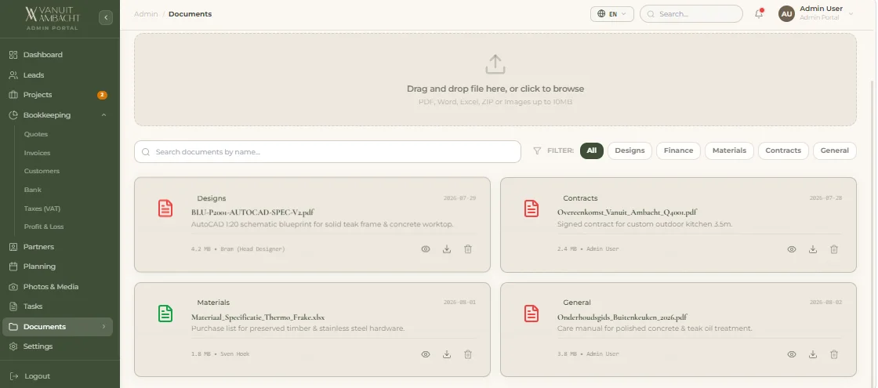Open Bank under Bookkeeping
878x388 pixels.
[32, 190]
